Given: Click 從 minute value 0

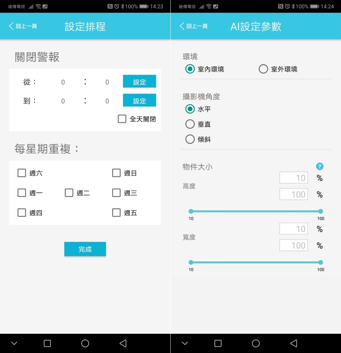Looking at the screenshot, I should click(x=107, y=82).
